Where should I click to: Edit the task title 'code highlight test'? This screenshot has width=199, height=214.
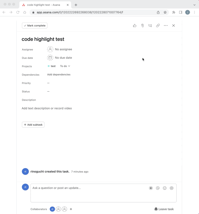(x=43, y=39)
